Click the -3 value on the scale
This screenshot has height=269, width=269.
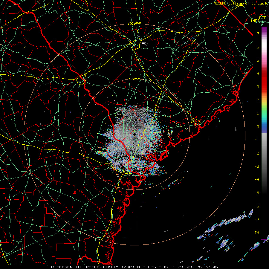pyautogui.click(x=257, y=166)
